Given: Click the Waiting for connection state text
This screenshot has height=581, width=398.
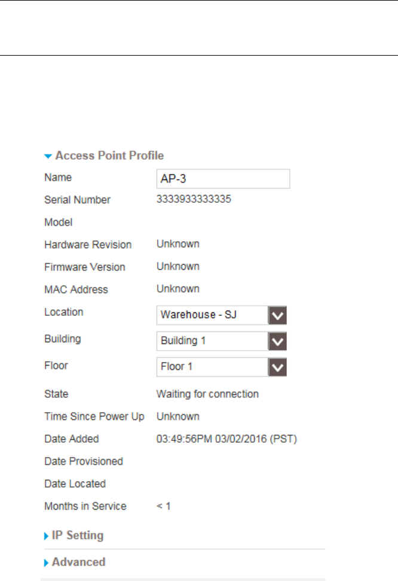Looking at the screenshot, I should pyautogui.click(x=207, y=394).
